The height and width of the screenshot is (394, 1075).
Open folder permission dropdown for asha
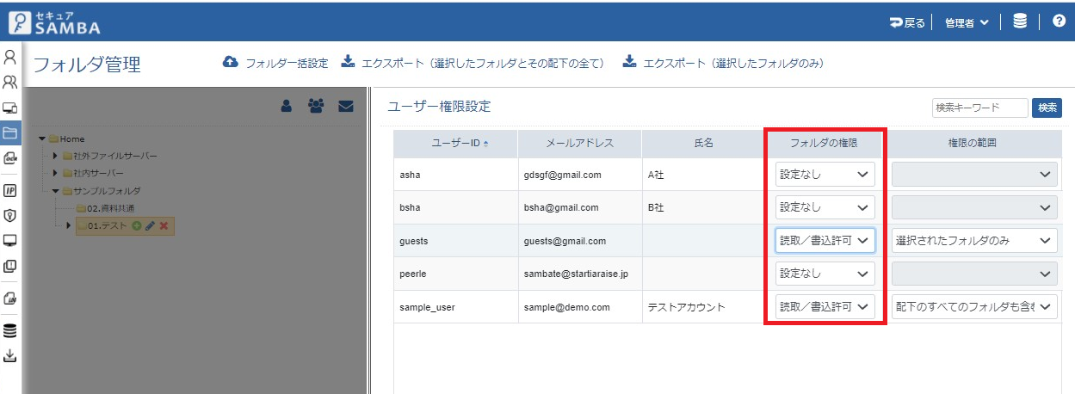coord(825,175)
